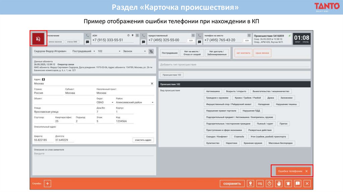Toggle the Вскрыта / открыто incident type
Image resolution: width=343 pixels, height=192 pixels.
coord(236,91)
